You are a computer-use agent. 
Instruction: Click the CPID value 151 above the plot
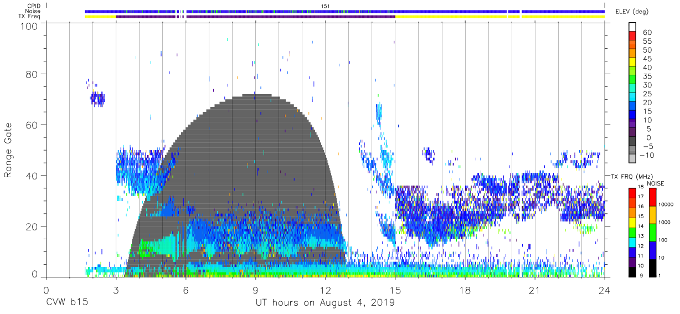pyautogui.click(x=325, y=6)
